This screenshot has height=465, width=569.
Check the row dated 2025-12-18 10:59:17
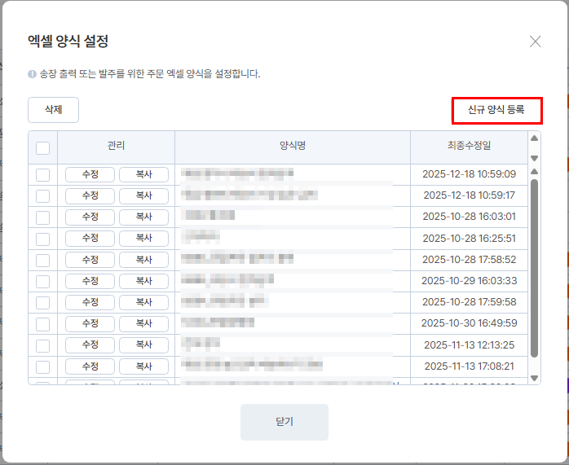click(x=43, y=196)
